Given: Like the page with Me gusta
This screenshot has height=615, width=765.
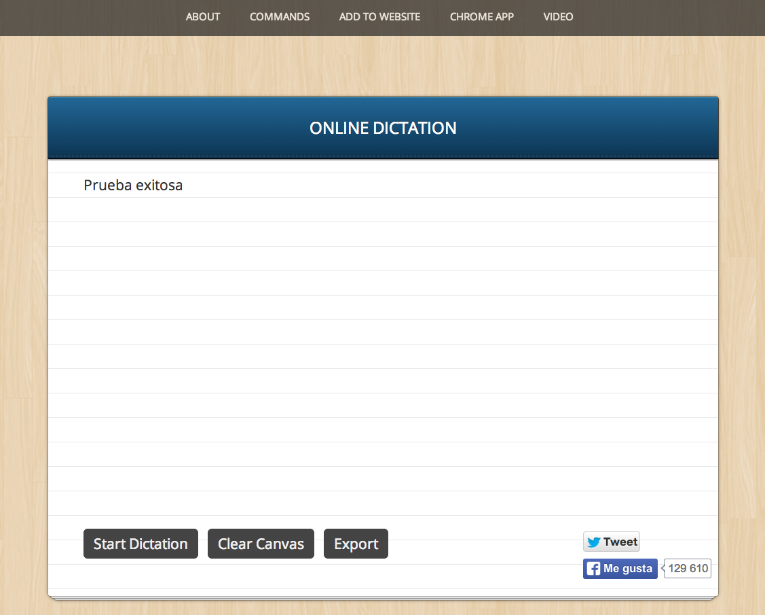Looking at the screenshot, I should click(620, 569).
